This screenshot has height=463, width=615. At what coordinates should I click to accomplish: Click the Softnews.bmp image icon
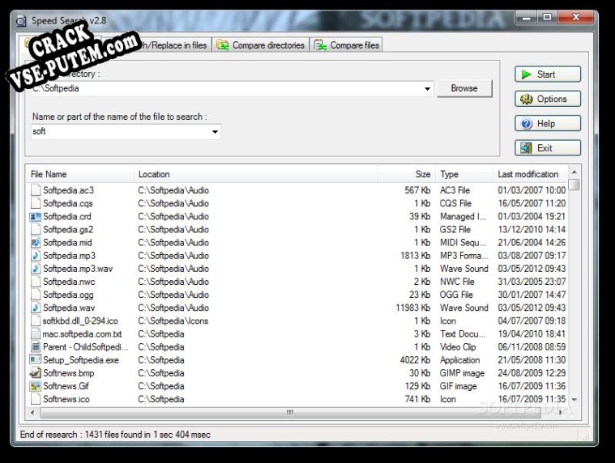36,373
